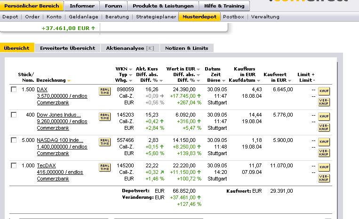Image resolution: width=359 pixels, height=219 pixels.
Task: Click the REAL TIME icon for DAX
Action: tap(104, 91)
